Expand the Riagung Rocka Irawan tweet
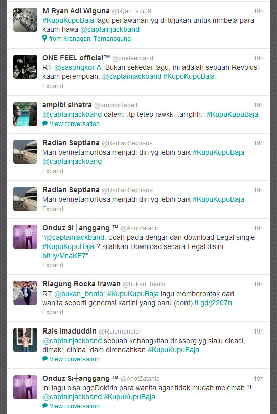The height and width of the screenshot is (414, 277). [53, 312]
